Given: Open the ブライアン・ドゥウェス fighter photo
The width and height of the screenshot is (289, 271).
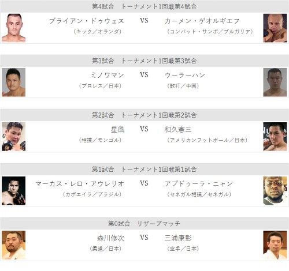Looking at the screenshot, I should point(13,28).
